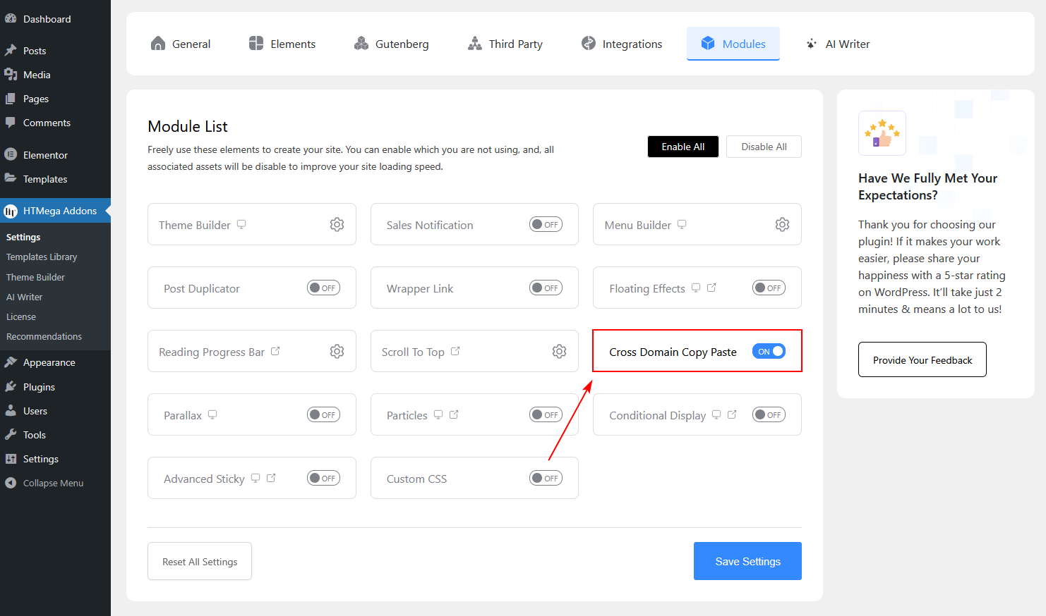Open Menu Builder settings gear
The image size is (1046, 616).
782,223
